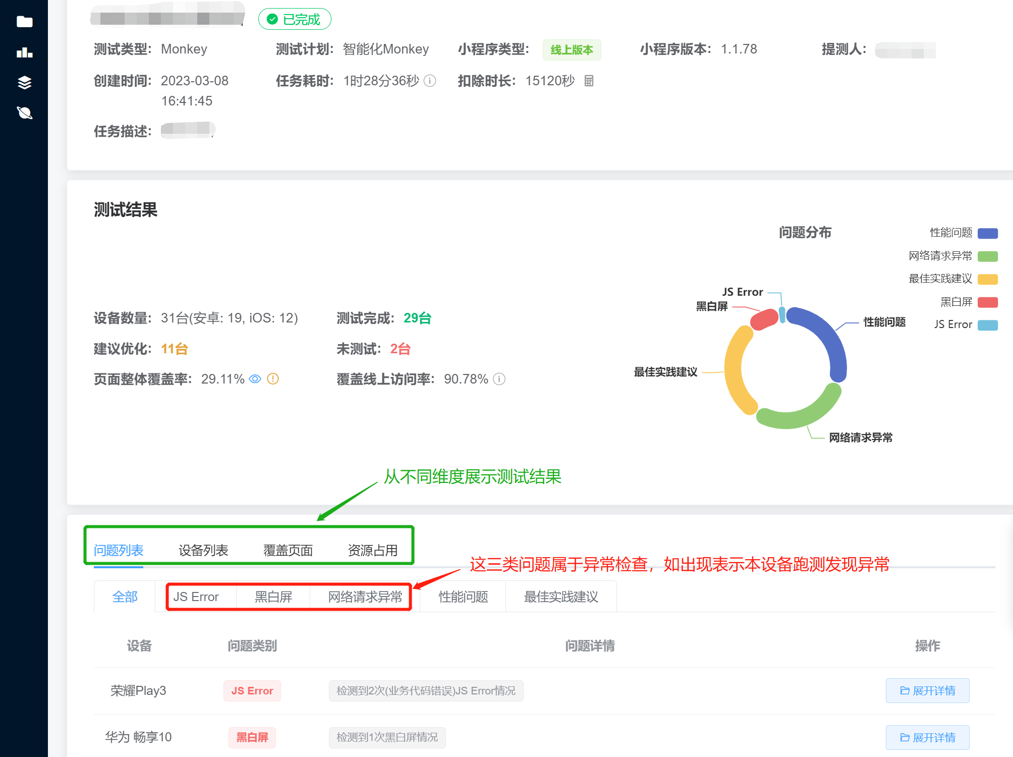Screen dimensions: 1013x757
Task: Expand details for 华为 畅享10 row
Action: point(927,737)
